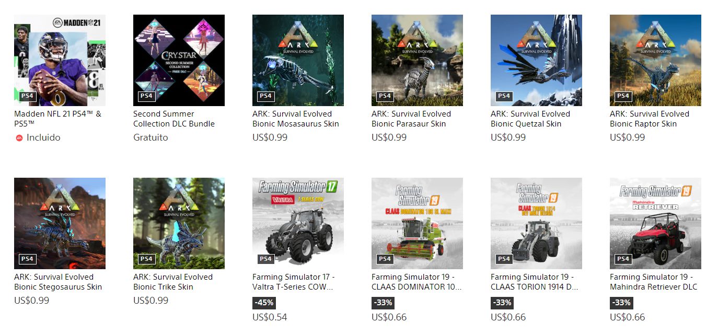Select the Bionic Quetzal Skin artwork

pyautogui.click(x=536, y=60)
